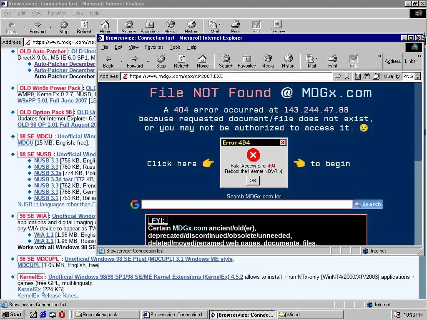This screenshot has height=320, width=427.
Task: Click MDGx.com link in FYI box
Action: click(x=190, y=228)
